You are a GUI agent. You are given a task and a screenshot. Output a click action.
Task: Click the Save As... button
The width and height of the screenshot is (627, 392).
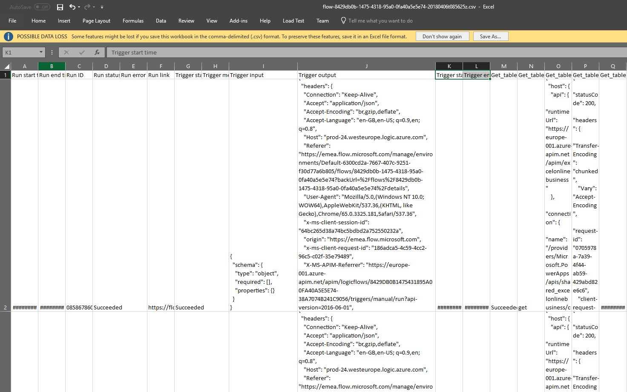tap(490, 37)
